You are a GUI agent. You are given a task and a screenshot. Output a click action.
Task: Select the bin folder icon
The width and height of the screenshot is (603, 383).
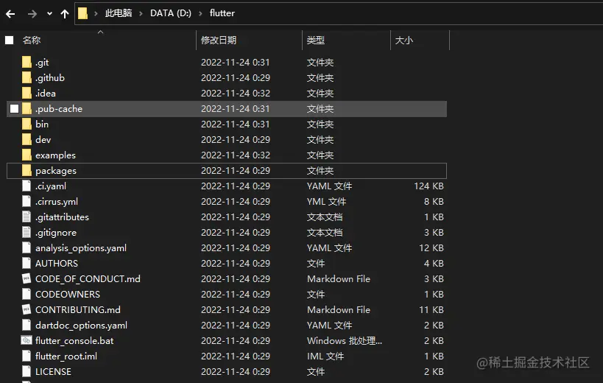click(27, 124)
